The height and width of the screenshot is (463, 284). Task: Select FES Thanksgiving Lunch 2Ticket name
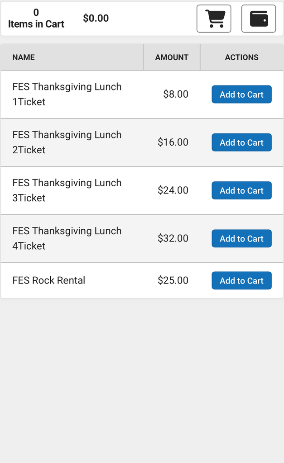click(67, 142)
